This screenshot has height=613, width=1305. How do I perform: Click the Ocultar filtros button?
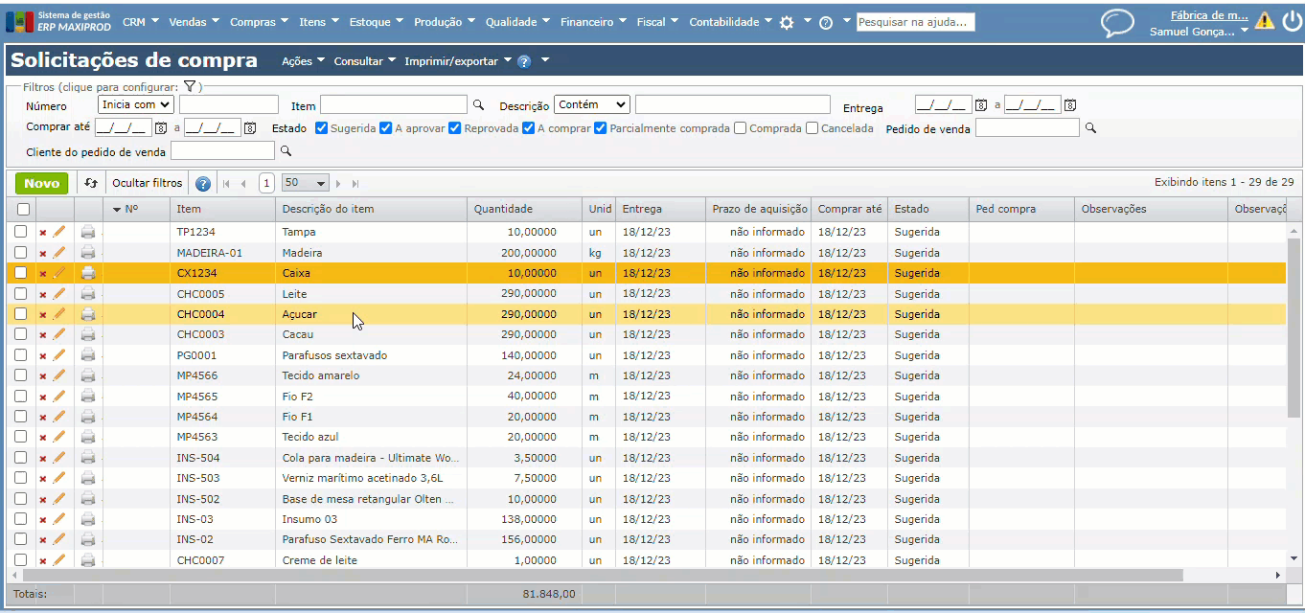pos(147,183)
